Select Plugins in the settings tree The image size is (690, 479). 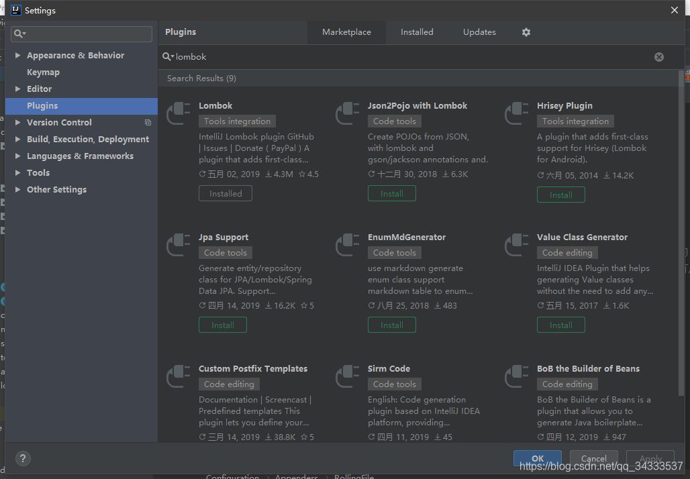pyautogui.click(x=81, y=105)
